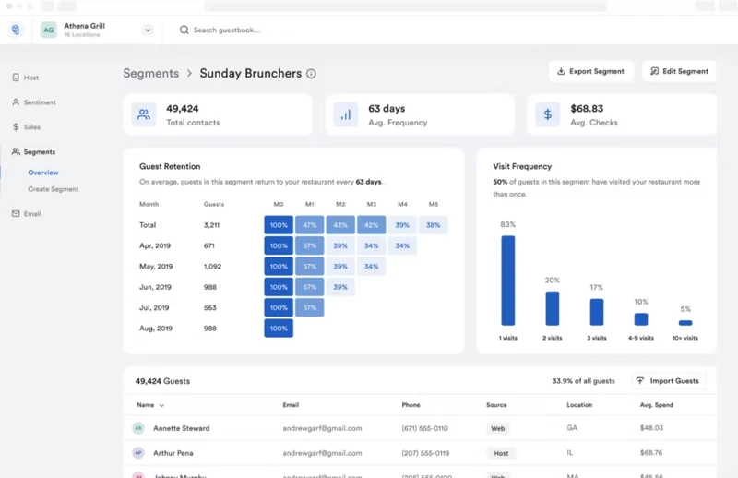Click the Segments people icon in sidebar
738x478 pixels.
16,151
